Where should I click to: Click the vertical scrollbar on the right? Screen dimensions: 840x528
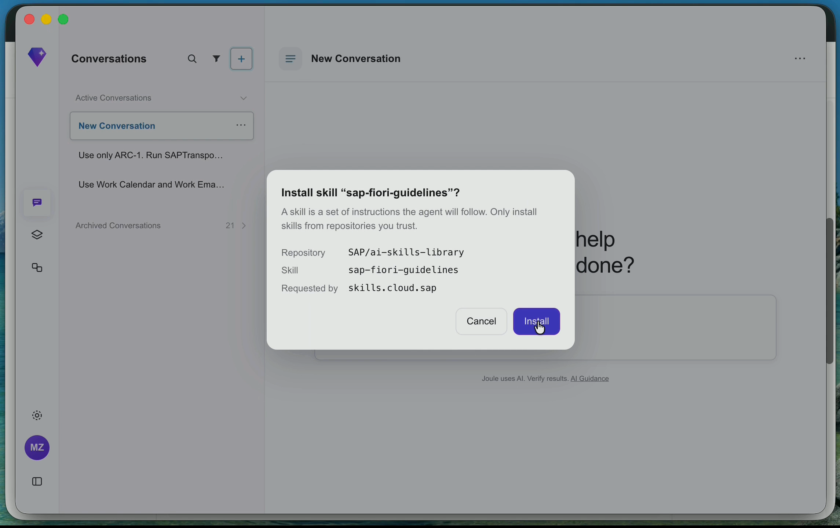830,291
